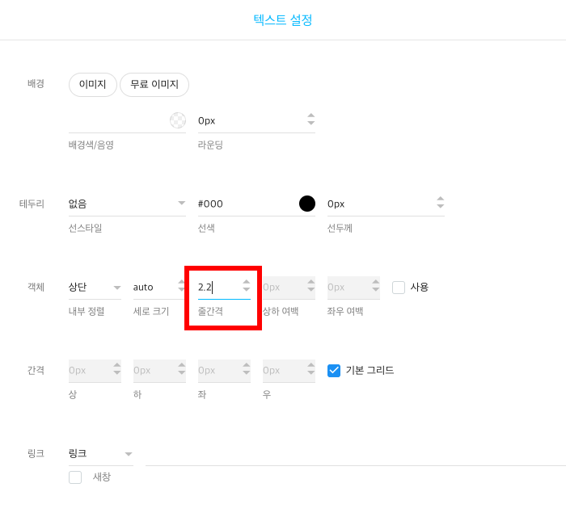Click the transparent background color swatch
The width and height of the screenshot is (566, 517).
point(178,120)
